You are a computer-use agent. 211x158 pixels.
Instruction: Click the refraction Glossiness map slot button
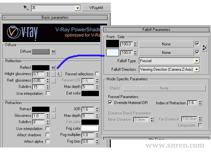53,116
